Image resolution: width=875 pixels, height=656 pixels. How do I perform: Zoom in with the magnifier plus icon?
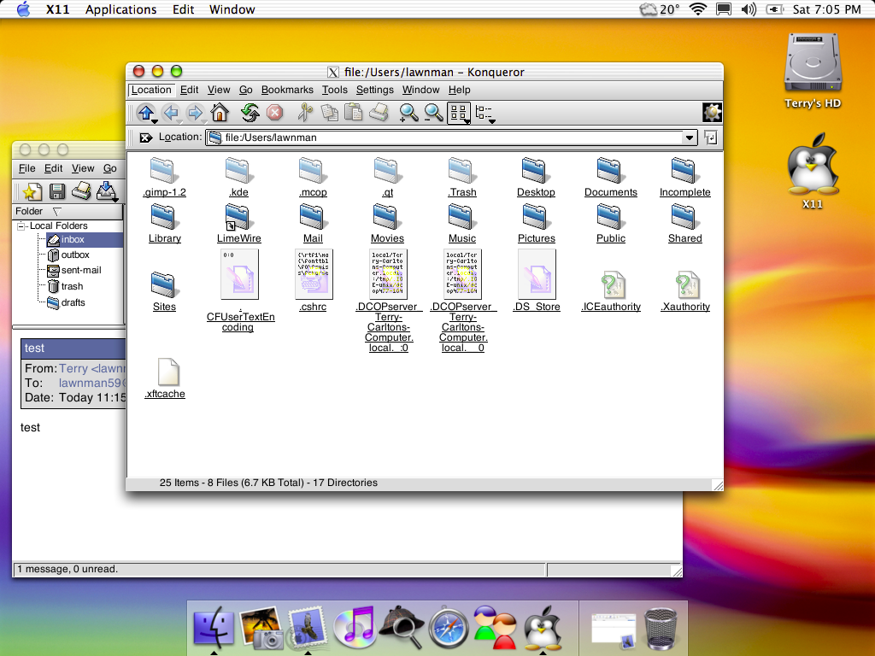tap(408, 114)
